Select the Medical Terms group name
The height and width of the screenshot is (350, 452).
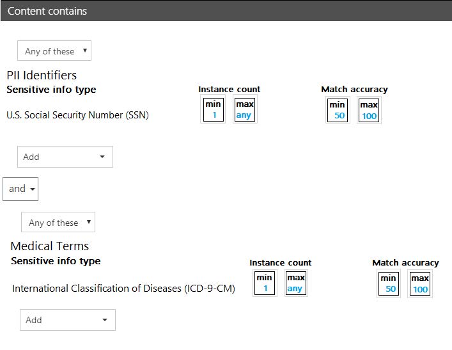pos(50,246)
